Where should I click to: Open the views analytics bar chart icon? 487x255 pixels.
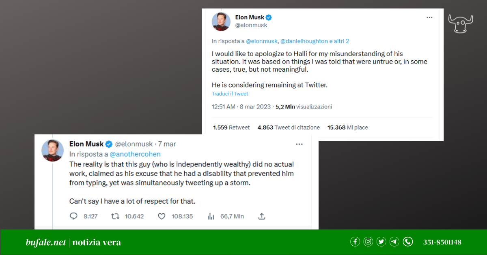pyautogui.click(x=211, y=216)
